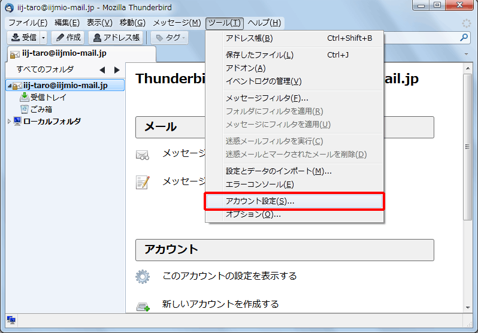478x333 pixels.
Task: Open the アドレス帳 toolbar button
Action: 116,38
